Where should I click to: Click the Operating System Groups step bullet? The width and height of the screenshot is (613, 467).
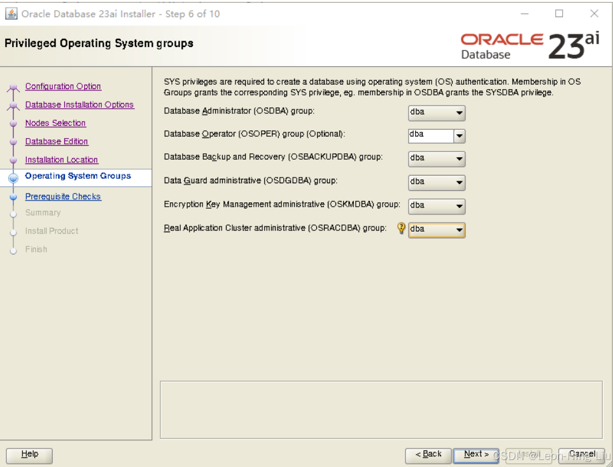pyautogui.click(x=13, y=178)
